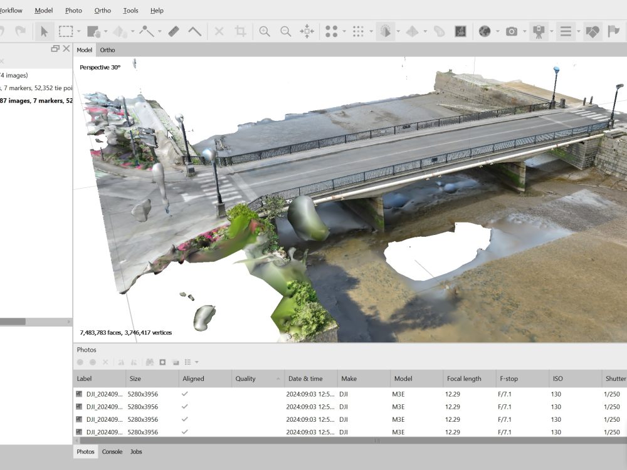Activate the Rectangle Selection tool
The width and height of the screenshot is (627, 470).
pyautogui.click(x=66, y=31)
